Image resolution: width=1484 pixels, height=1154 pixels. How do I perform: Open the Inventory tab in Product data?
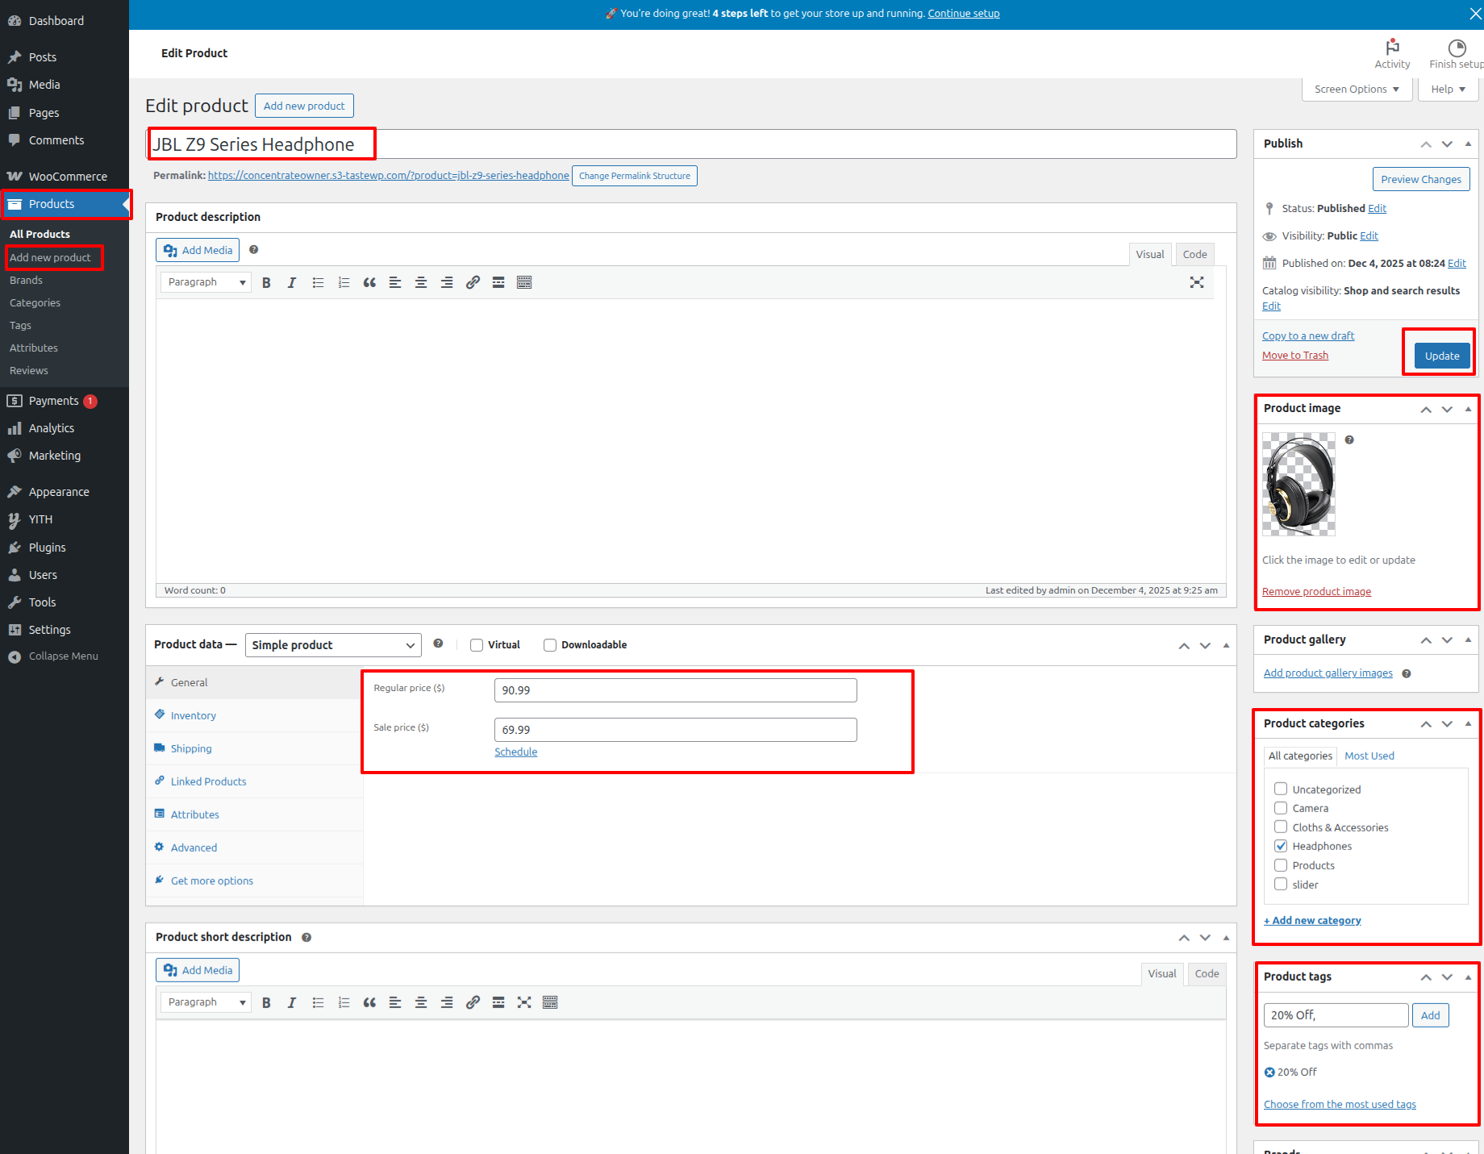[x=193, y=715]
